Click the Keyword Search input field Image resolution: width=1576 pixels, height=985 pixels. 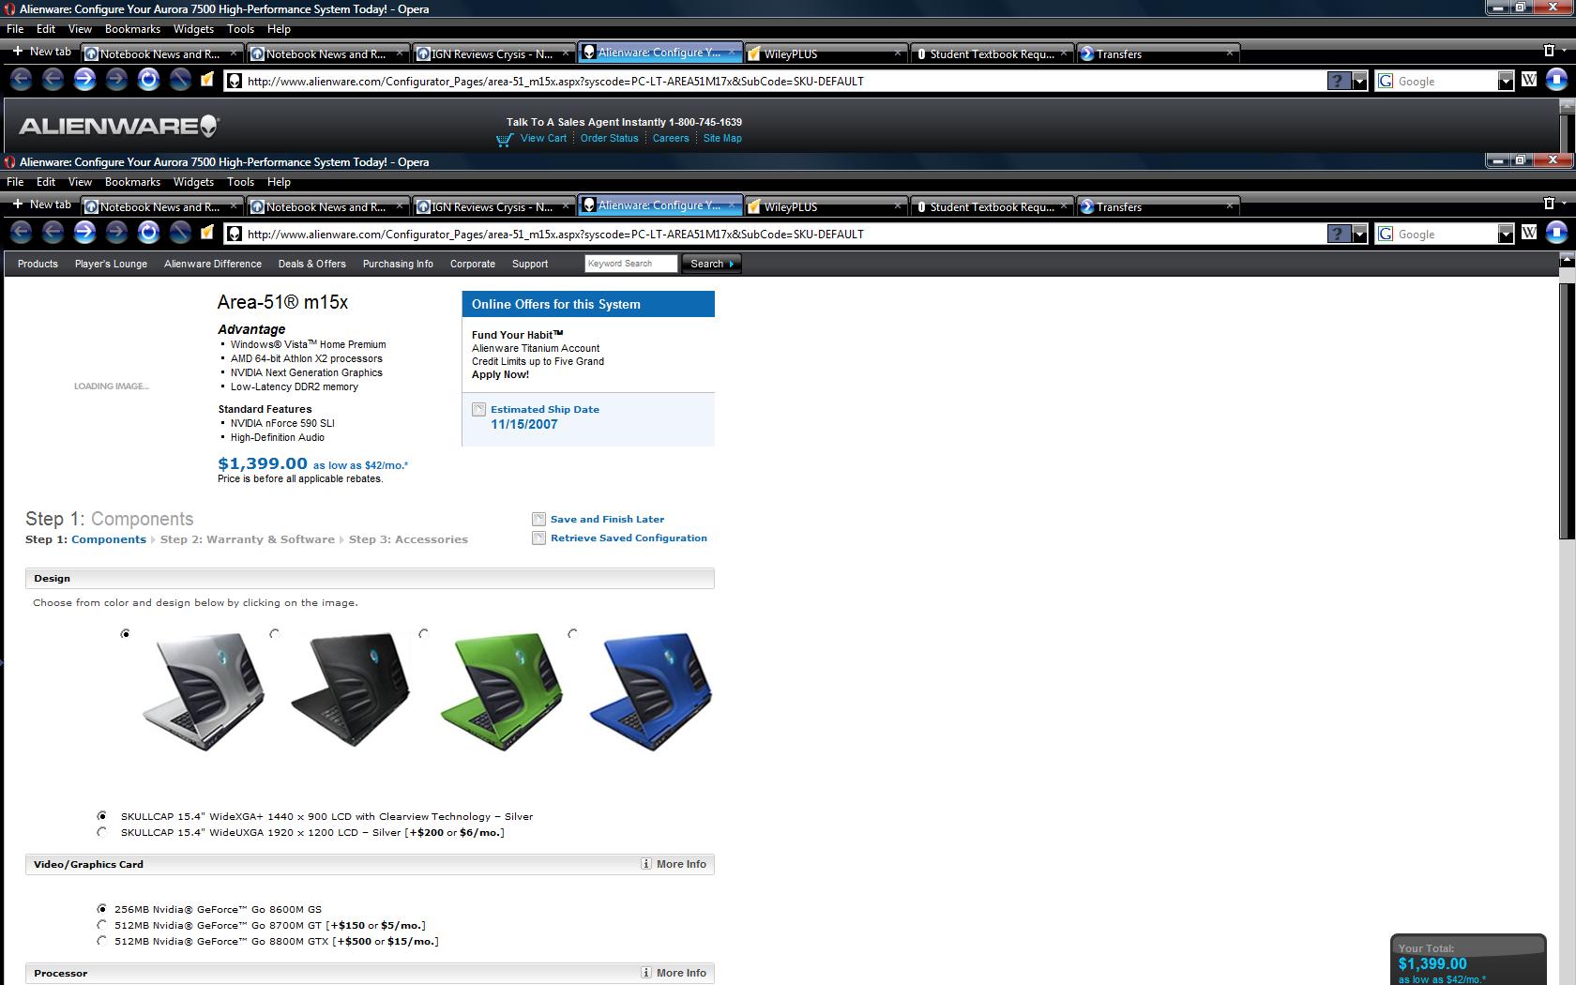pyautogui.click(x=630, y=264)
